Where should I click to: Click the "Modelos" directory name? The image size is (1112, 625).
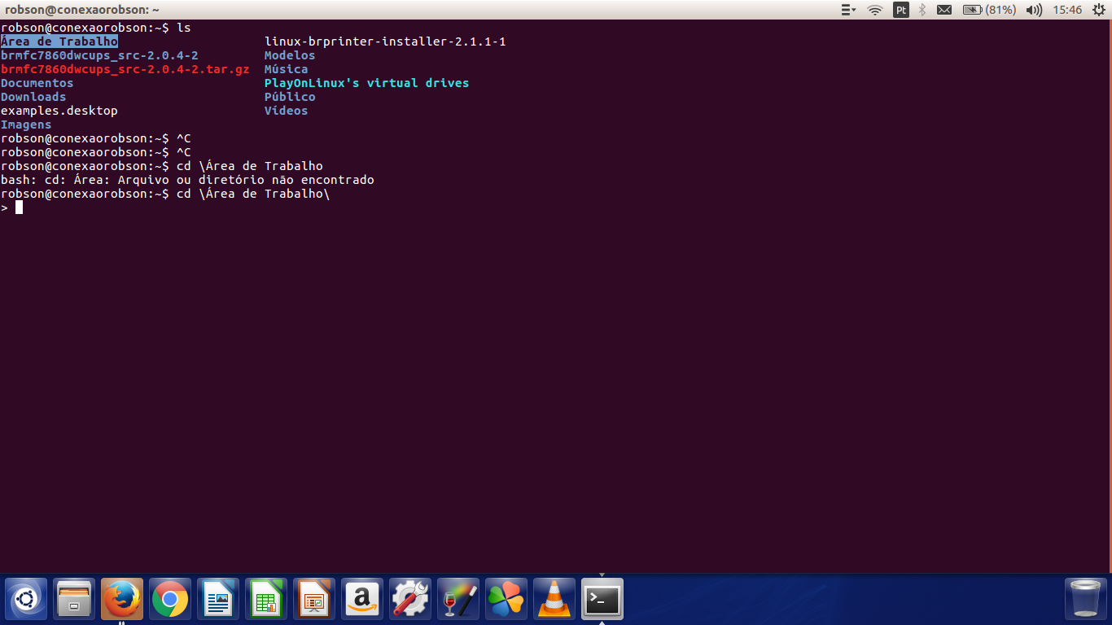(290, 55)
